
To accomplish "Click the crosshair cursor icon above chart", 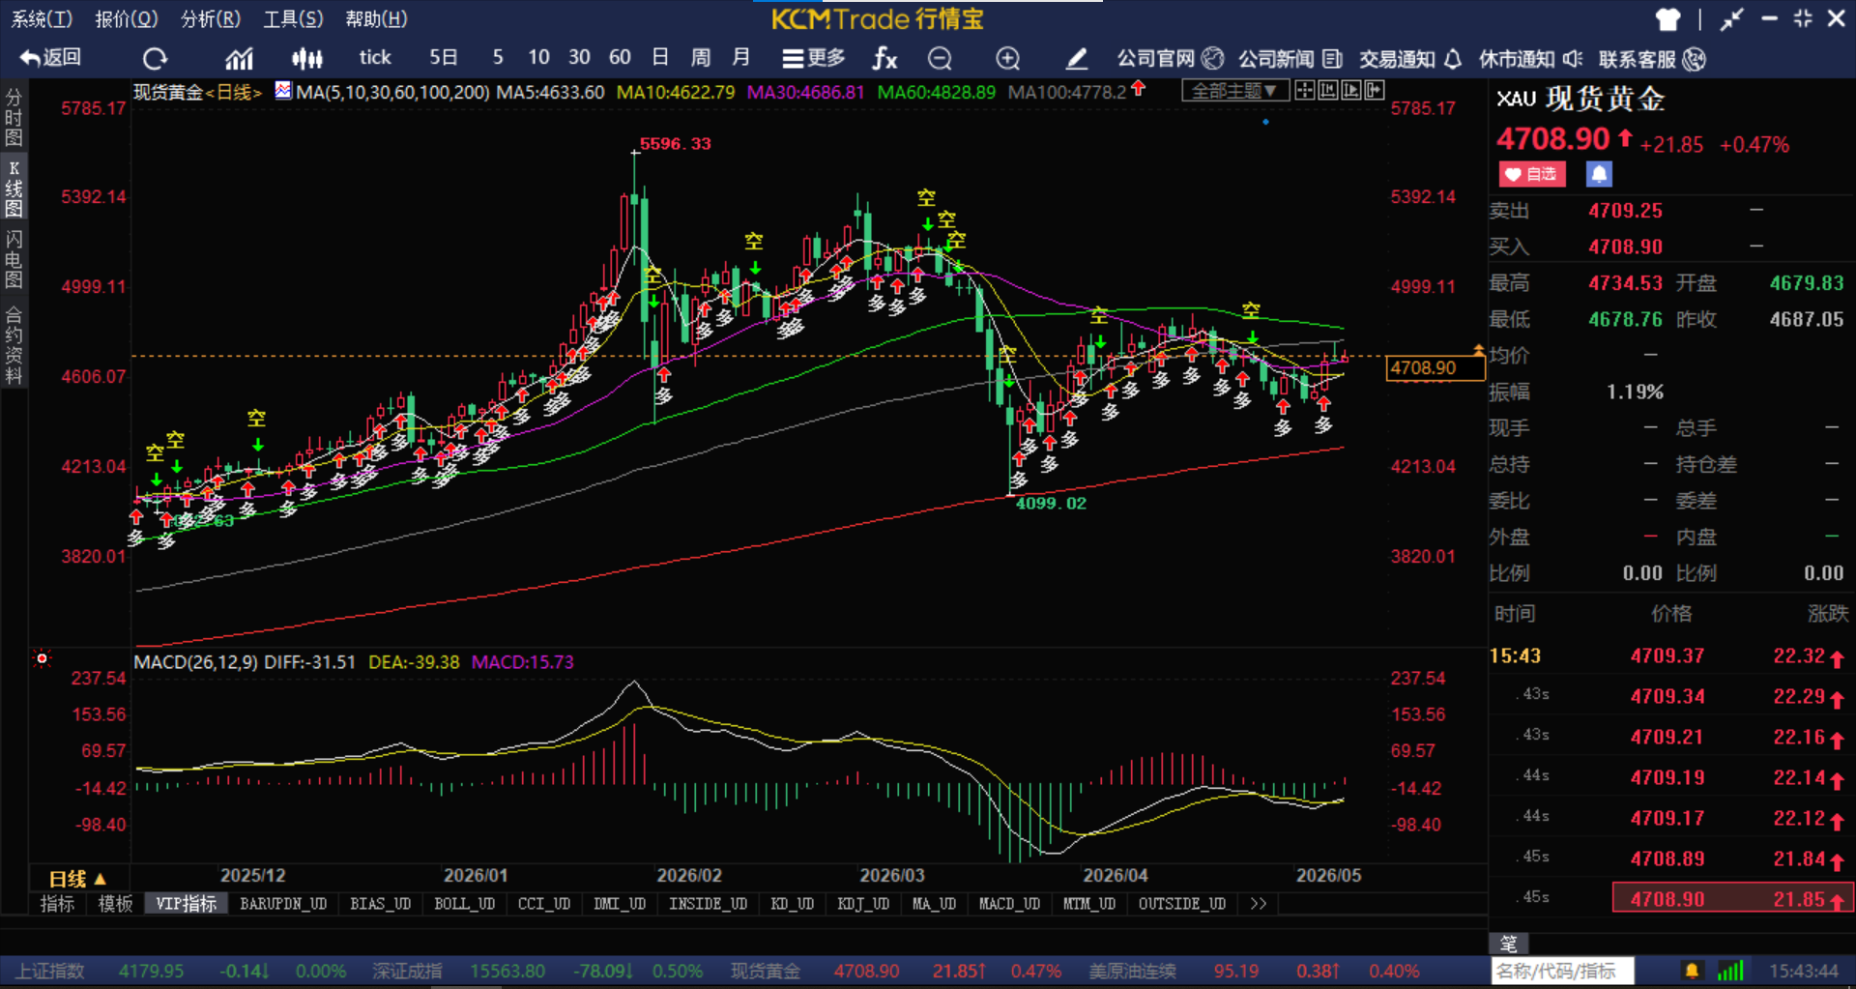I will click(1305, 90).
